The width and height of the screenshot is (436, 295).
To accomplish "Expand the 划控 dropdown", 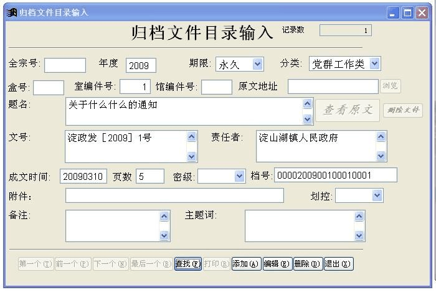I will click(377, 195).
